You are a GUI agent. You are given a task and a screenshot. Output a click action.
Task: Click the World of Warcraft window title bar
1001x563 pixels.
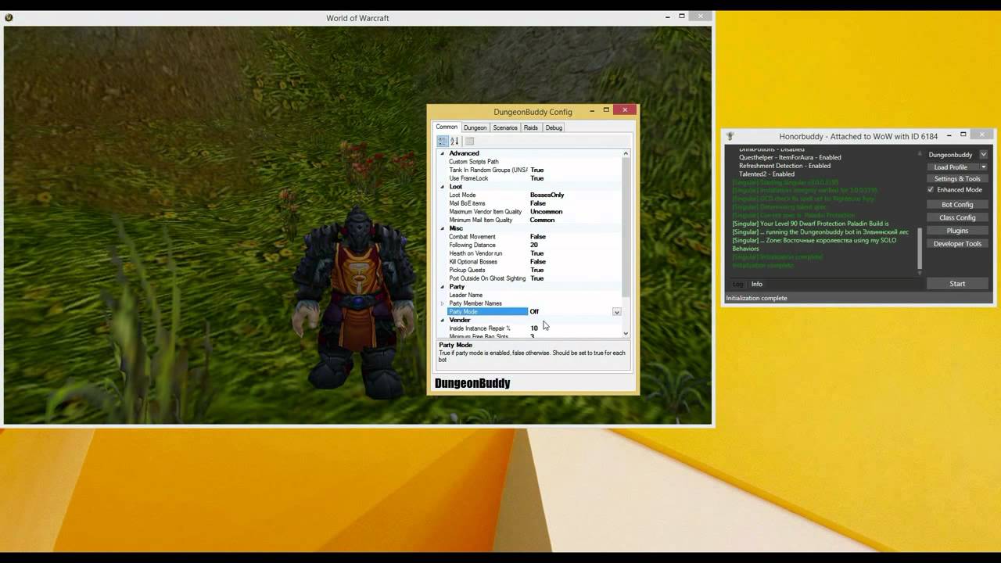pos(357,18)
